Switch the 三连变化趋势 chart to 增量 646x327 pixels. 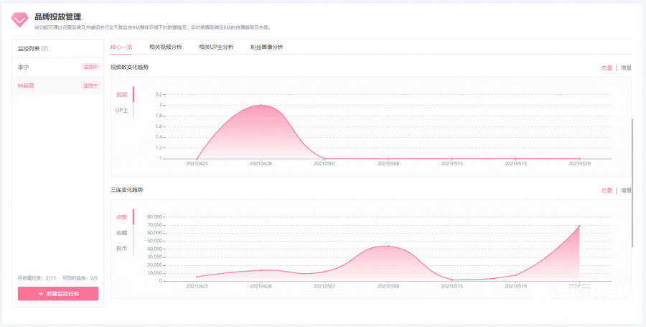pyautogui.click(x=626, y=190)
